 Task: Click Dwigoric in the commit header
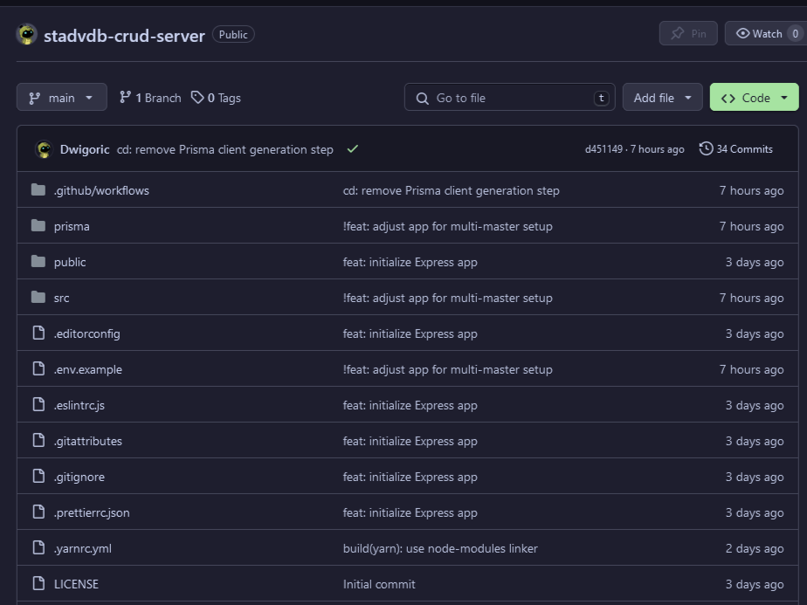click(85, 148)
